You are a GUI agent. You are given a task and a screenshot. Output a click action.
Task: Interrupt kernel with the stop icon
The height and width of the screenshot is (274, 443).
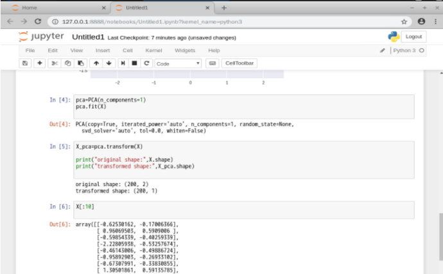134,64
